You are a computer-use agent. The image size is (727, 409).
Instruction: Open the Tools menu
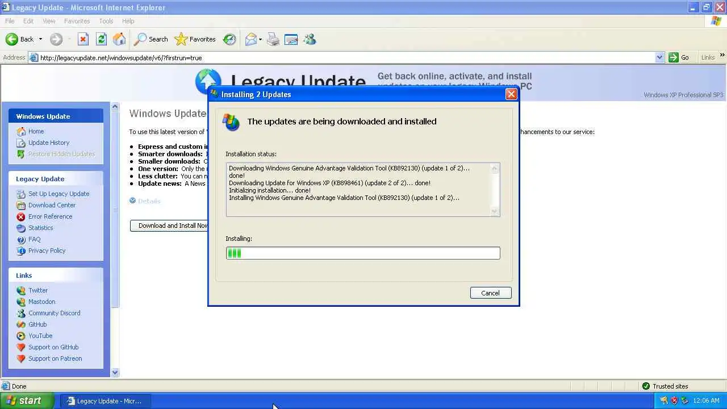(x=106, y=21)
